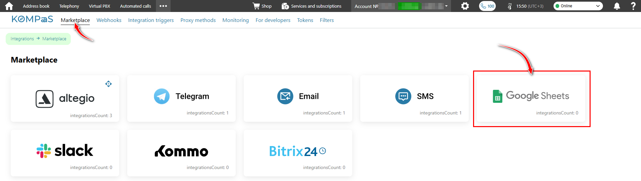Click the Telegram card title
641x181 pixels.
[x=192, y=96]
